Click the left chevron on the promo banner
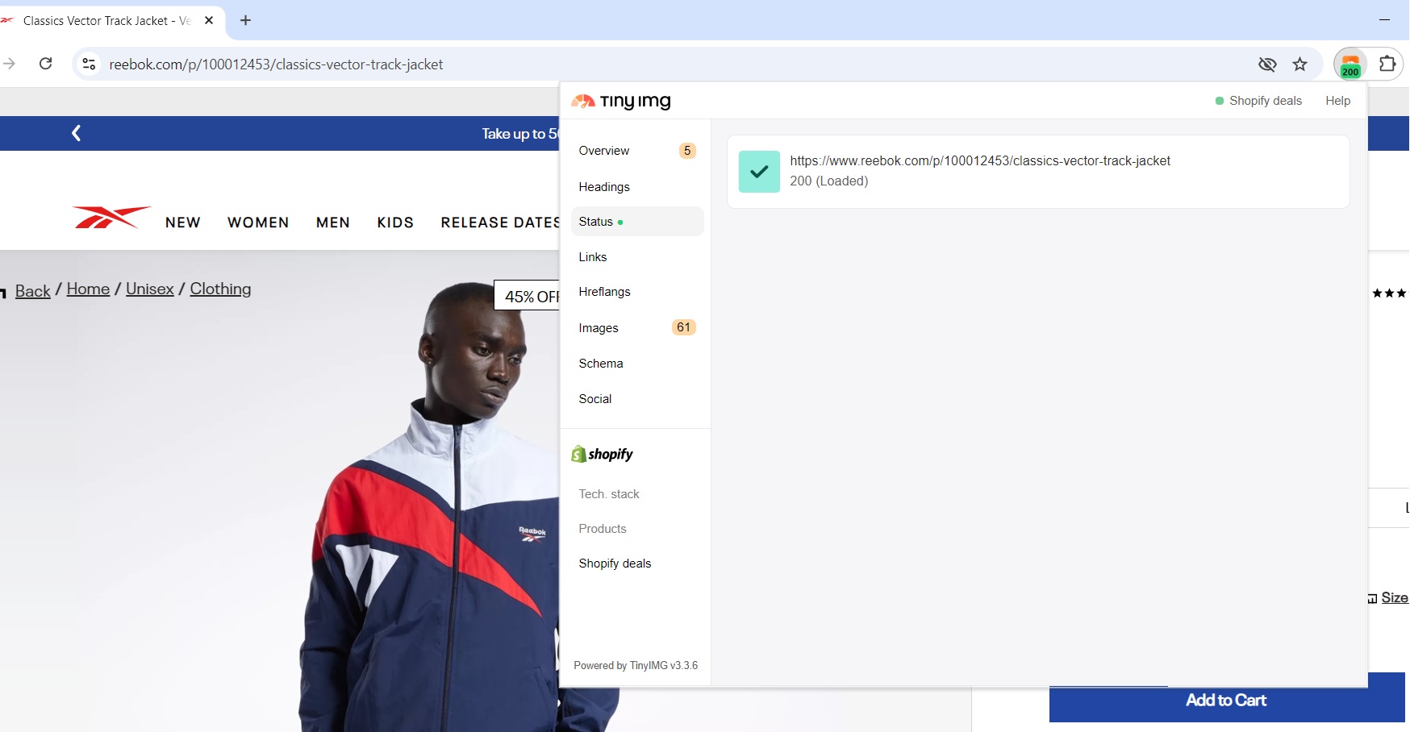Viewport: 1410px width, 732px height. [77, 133]
